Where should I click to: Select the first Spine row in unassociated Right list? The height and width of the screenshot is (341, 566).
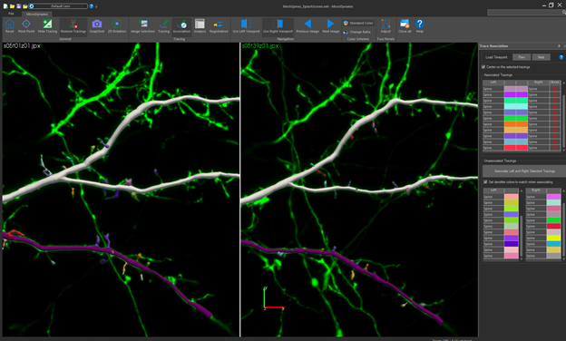(543, 197)
